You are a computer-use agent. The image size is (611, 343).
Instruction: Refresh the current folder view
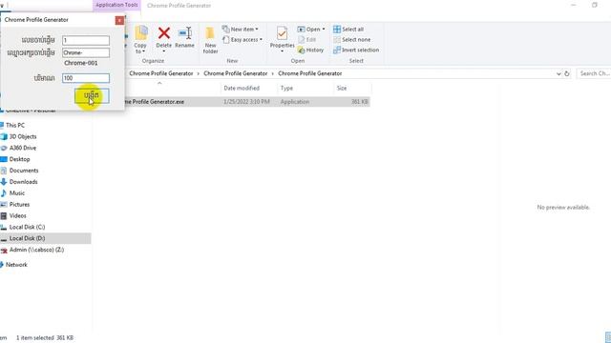coord(566,73)
